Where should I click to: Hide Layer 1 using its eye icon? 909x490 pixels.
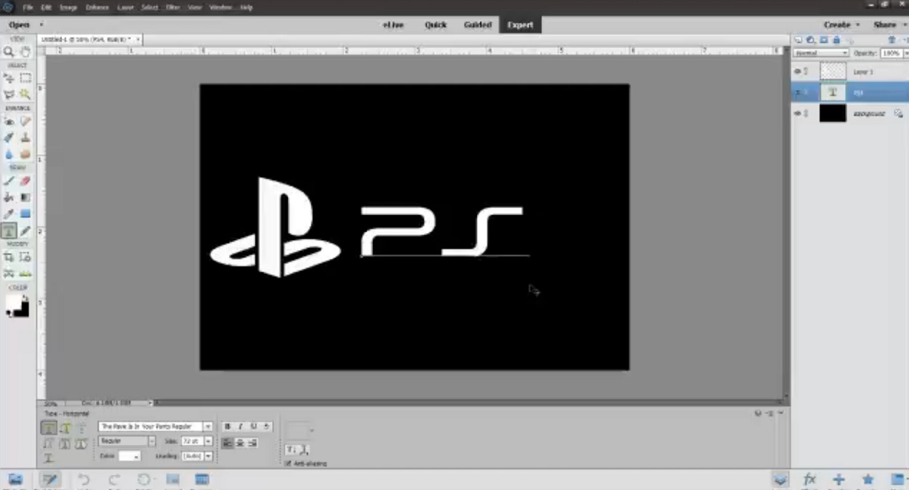coord(797,71)
